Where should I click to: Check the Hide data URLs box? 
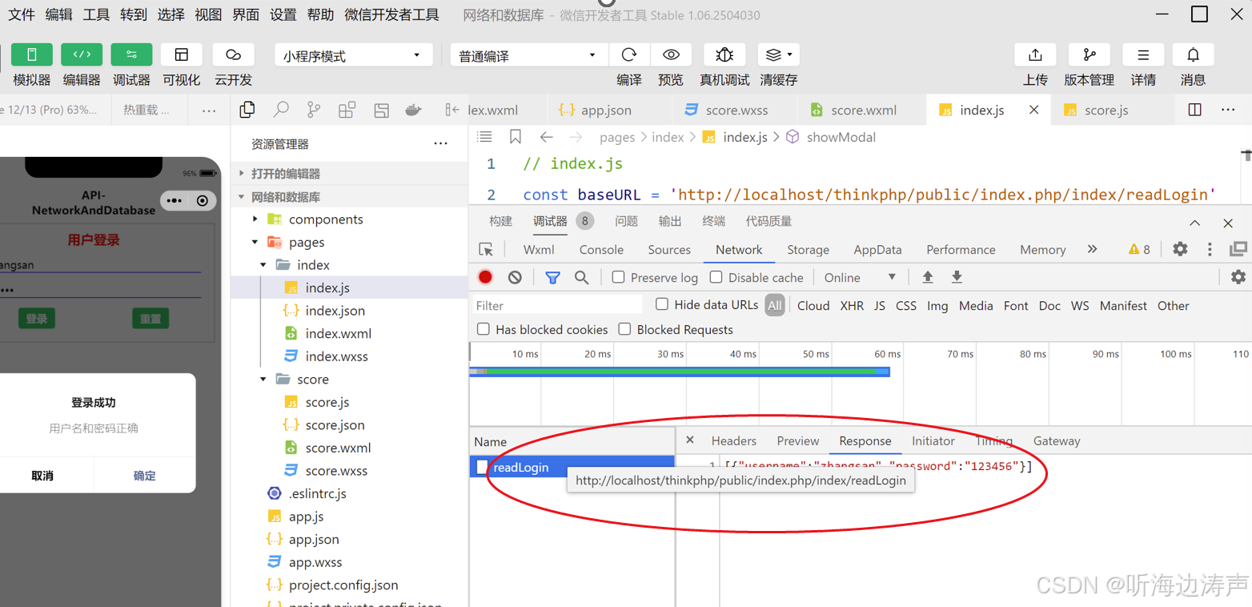coord(662,304)
